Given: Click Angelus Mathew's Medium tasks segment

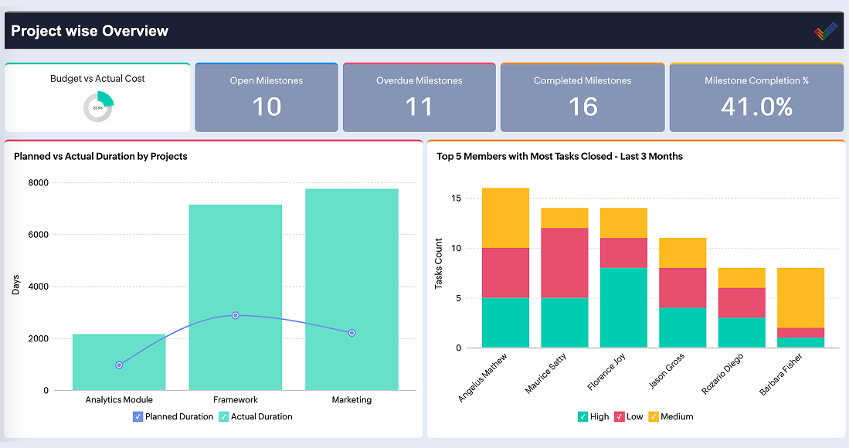Looking at the screenshot, I should coord(506,218).
